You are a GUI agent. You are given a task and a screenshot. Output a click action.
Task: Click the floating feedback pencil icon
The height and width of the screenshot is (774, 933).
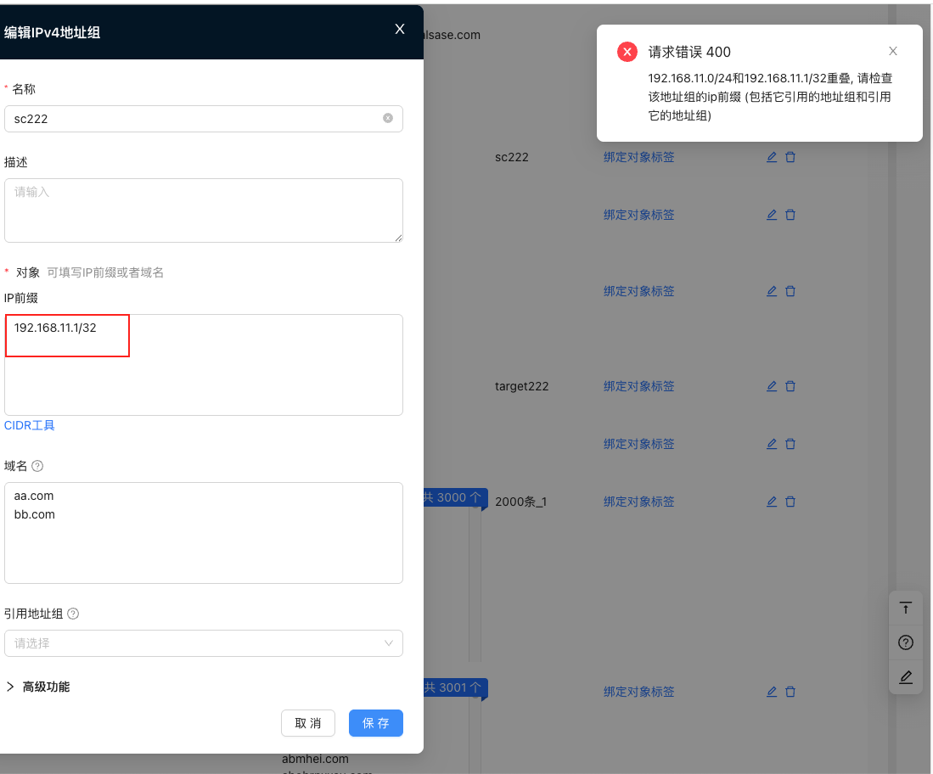906,676
